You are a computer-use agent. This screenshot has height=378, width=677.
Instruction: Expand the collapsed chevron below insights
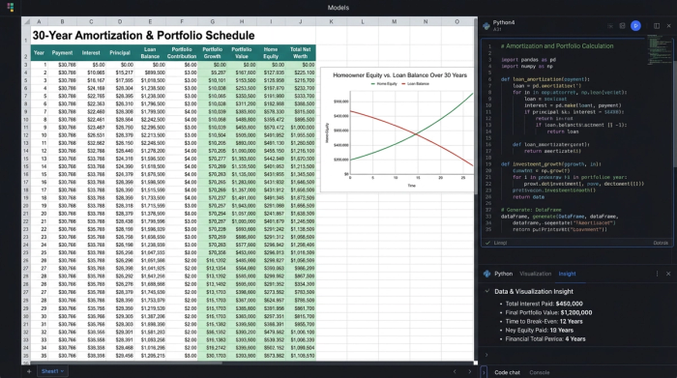pyautogui.click(x=486, y=355)
